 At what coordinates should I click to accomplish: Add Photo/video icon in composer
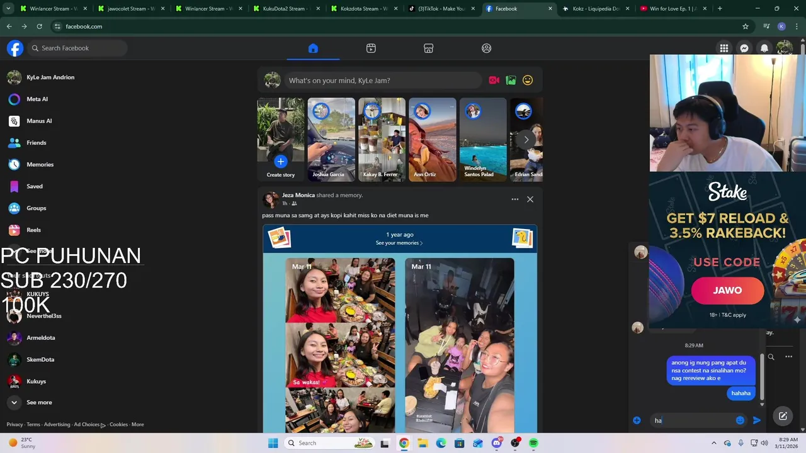coord(511,81)
